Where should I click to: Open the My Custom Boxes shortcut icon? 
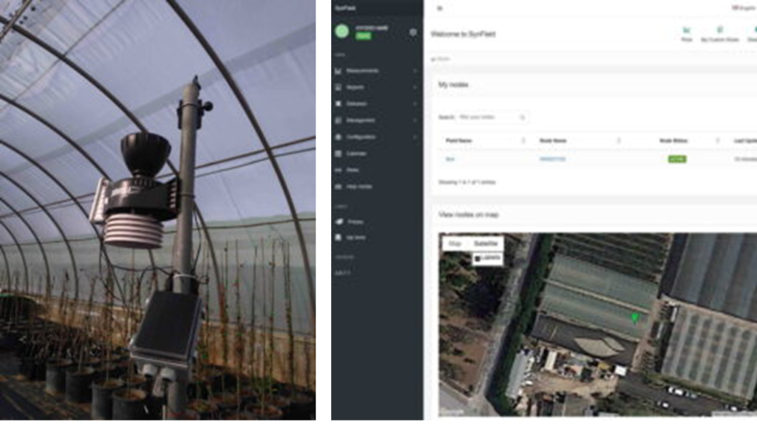(719, 30)
